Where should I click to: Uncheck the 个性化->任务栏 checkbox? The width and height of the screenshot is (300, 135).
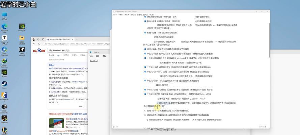pos(145,94)
